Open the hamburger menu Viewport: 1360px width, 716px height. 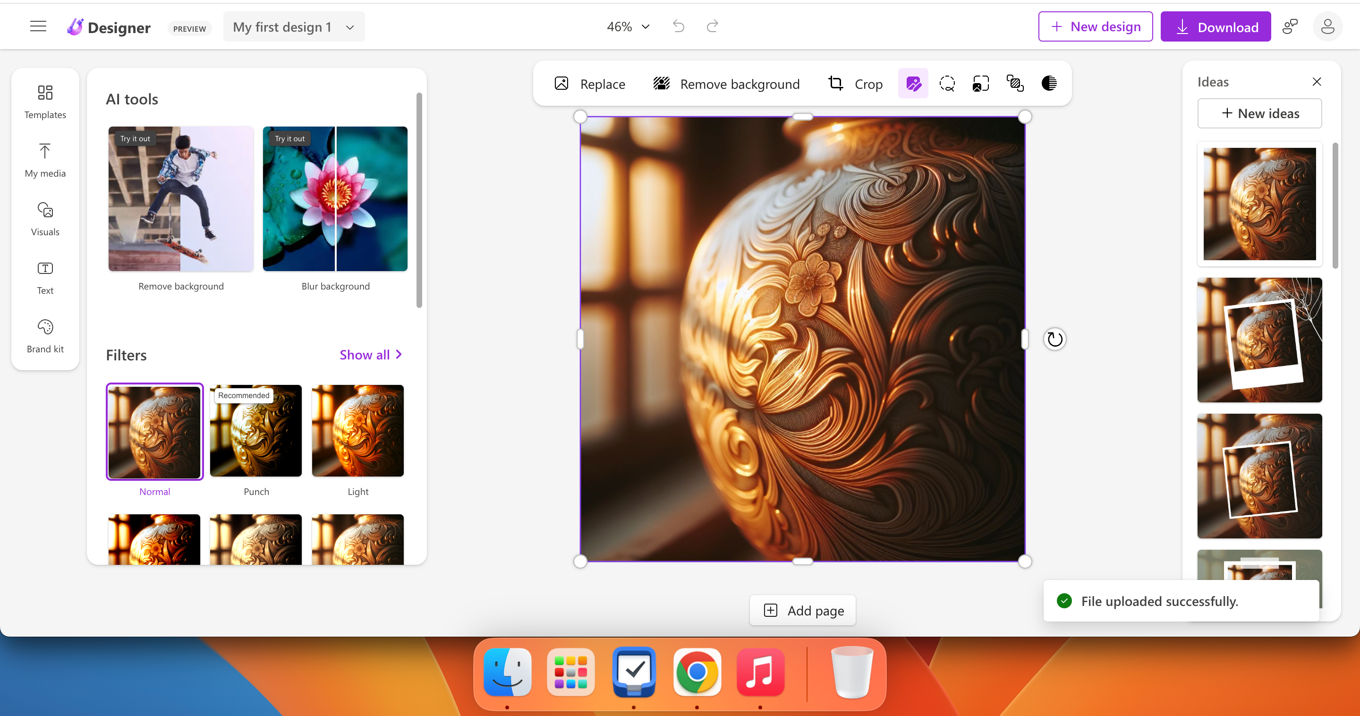pos(38,26)
